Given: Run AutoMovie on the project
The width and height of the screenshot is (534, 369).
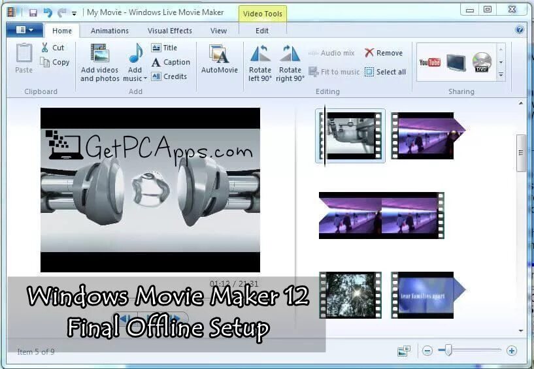Looking at the screenshot, I should point(220,59).
